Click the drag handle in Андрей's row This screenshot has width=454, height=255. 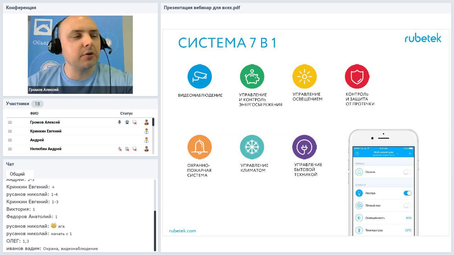point(10,140)
